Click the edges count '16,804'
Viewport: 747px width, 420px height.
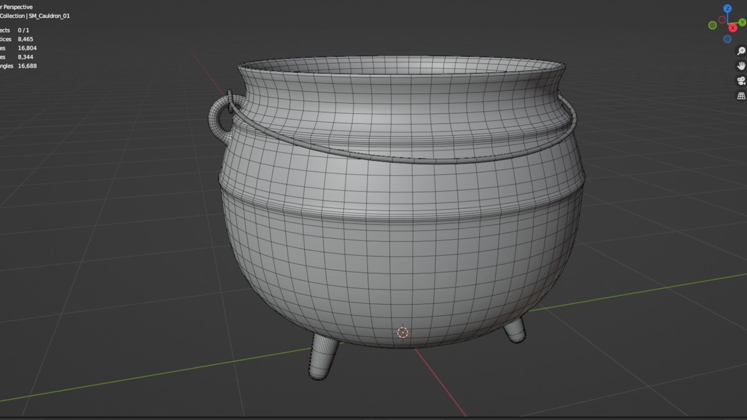tap(27, 48)
